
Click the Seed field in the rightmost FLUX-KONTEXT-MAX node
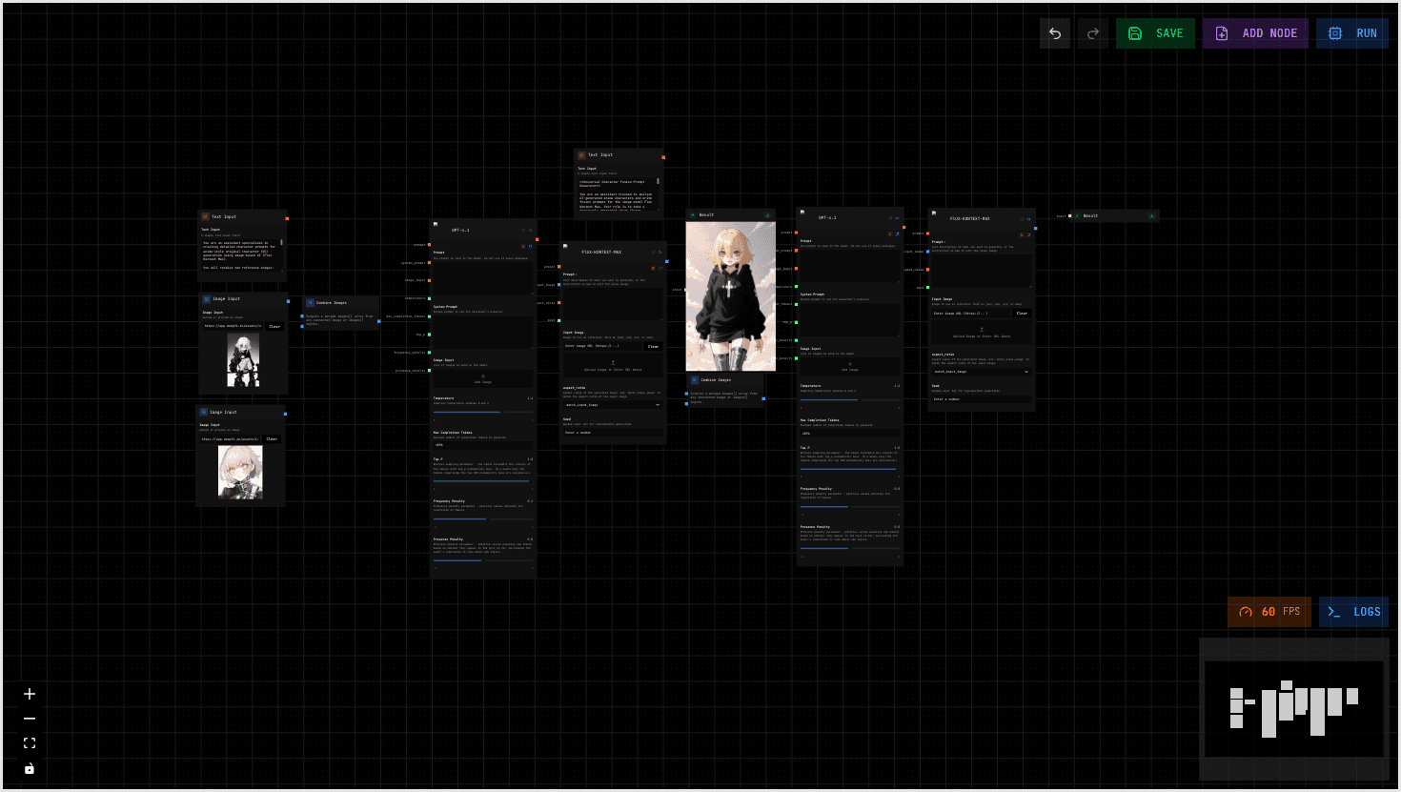click(x=982, y=399)
